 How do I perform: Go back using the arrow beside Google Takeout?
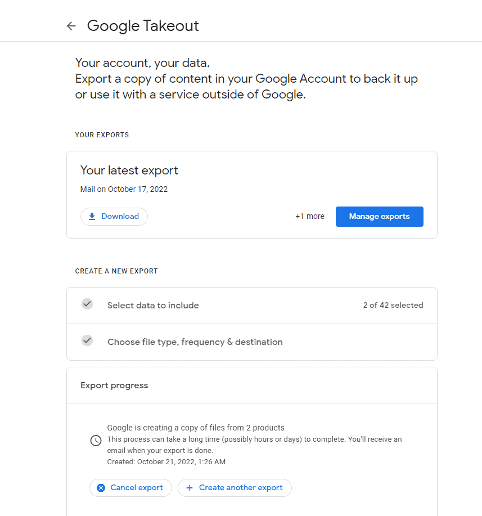coord(71,26)
